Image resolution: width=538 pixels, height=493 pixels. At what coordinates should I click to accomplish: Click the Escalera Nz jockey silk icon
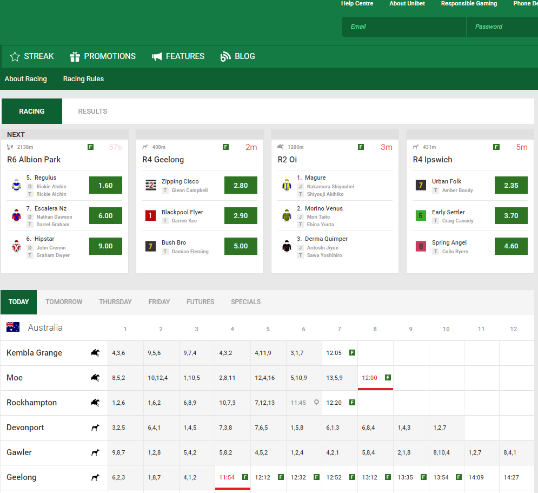point(16,215)
